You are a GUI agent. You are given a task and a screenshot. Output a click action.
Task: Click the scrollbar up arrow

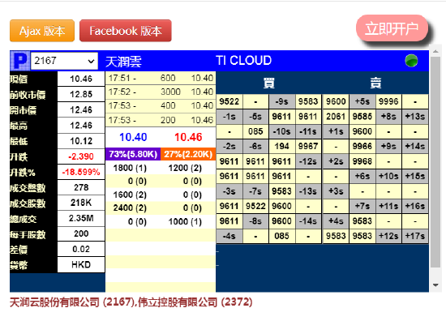[435, 51]
